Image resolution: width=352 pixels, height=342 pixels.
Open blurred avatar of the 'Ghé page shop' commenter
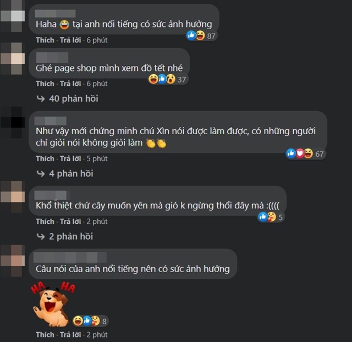tap(13, 59)
